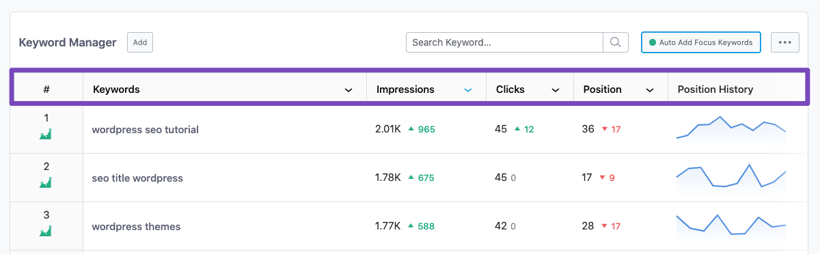Click the red down arrow beside position 9

point(602,178)
